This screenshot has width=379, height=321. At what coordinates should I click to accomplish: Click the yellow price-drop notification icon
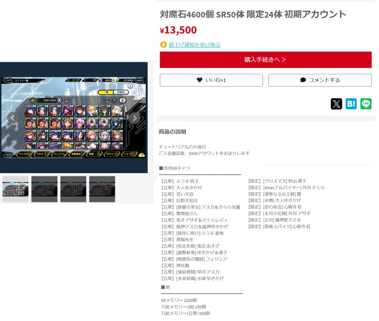click(163, 45)
